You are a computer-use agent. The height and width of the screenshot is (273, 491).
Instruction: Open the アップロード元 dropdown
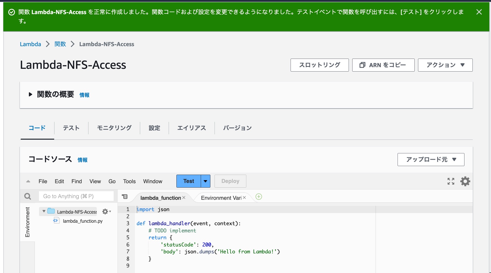[430, 159]
